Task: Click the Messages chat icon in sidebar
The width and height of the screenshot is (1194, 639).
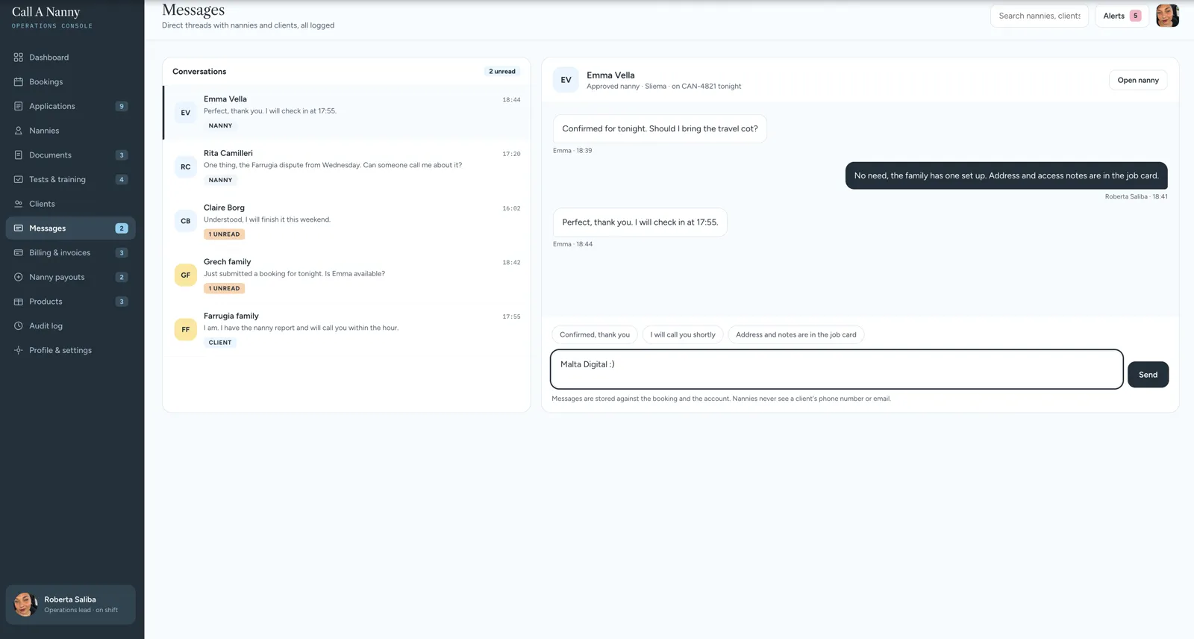Action: [x=19, y=228]
